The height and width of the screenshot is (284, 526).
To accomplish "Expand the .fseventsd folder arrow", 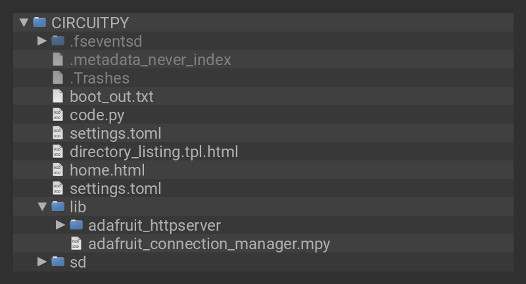I will click(x=42, y=41).
